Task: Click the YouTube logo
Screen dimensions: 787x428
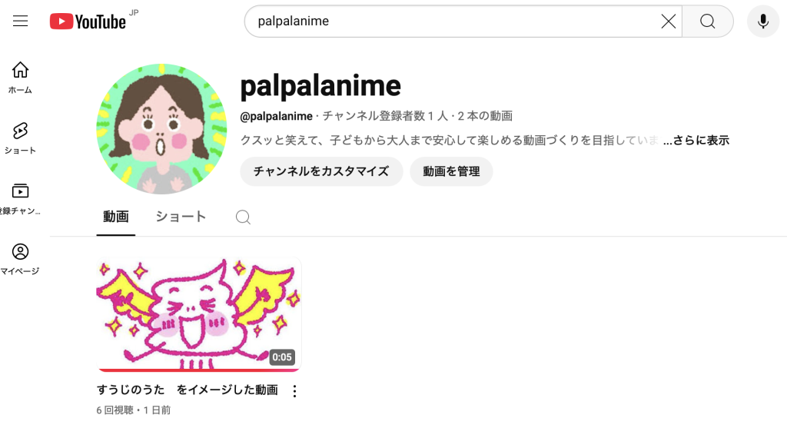Action: click(88, 22)
